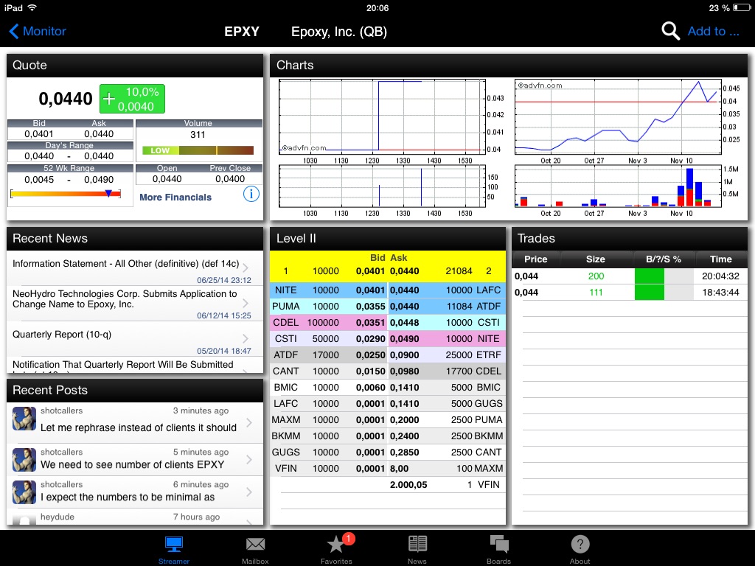Tap the search magnifying glass icon
This screenshot has width=755, height=566.
(x=669, y=31)
